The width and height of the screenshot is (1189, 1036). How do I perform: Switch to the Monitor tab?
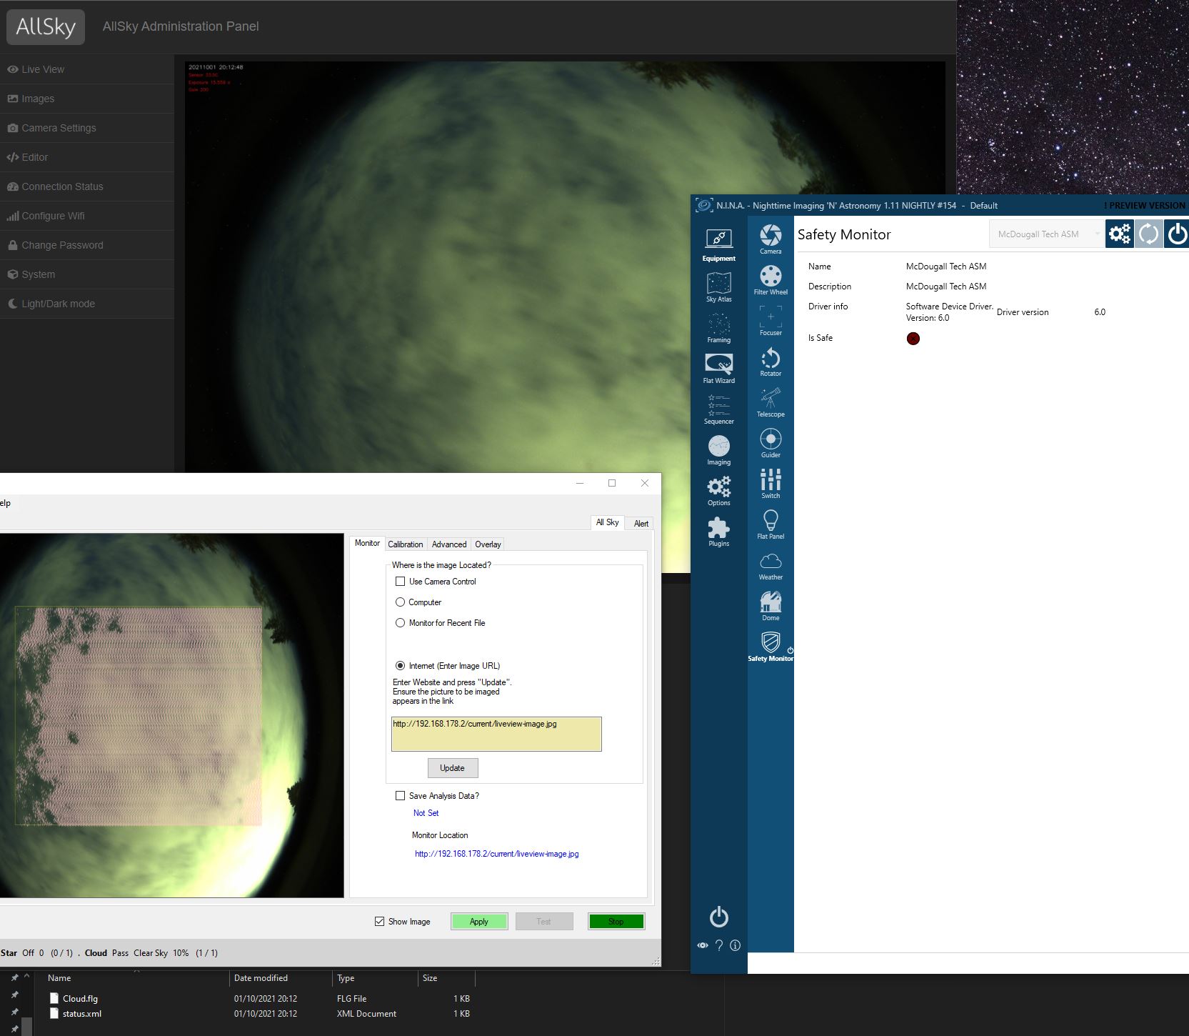pyautogui.click(x=367, y=543)
